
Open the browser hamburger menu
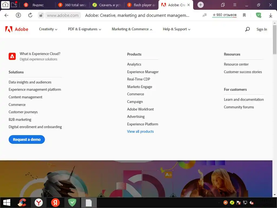[x=235, y=5]
